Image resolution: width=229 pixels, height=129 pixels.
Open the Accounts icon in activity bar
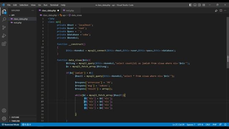[x=4, y=111]
